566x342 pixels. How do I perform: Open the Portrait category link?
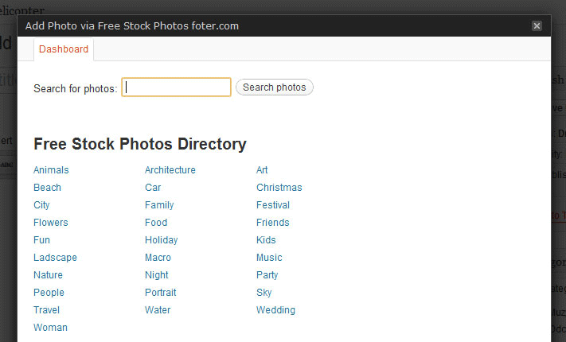coord(161,293)
